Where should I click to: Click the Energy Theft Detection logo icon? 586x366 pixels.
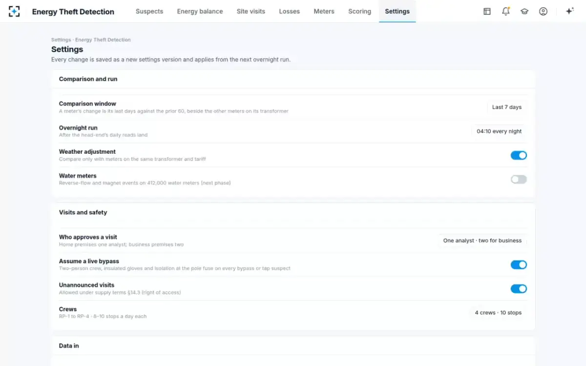click(x=14, y=11)
